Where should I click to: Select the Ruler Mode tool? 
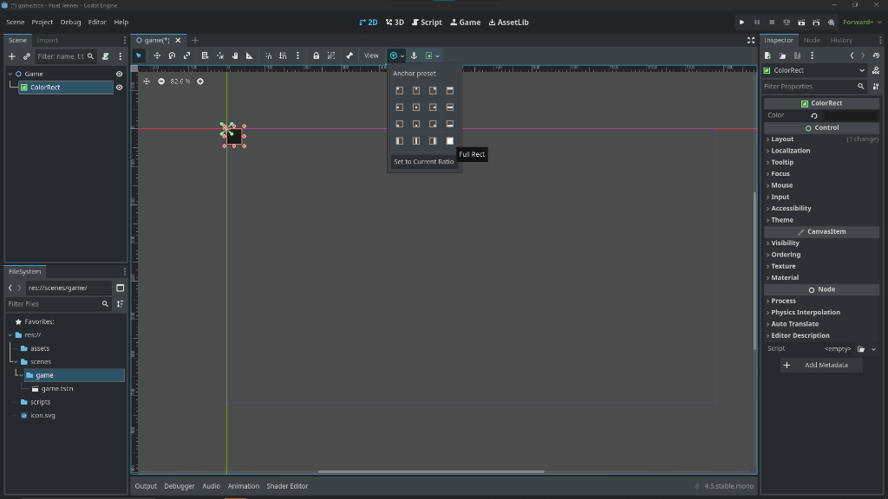pos(250,55)
